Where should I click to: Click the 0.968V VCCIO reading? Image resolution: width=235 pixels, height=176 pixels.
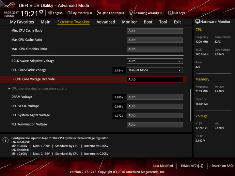coord(119,107)
